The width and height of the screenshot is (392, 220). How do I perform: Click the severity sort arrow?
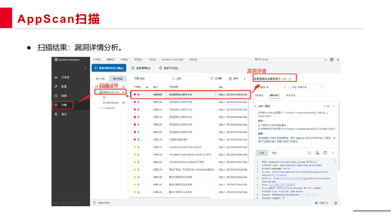pyautogui.click(x=147, y=87)
